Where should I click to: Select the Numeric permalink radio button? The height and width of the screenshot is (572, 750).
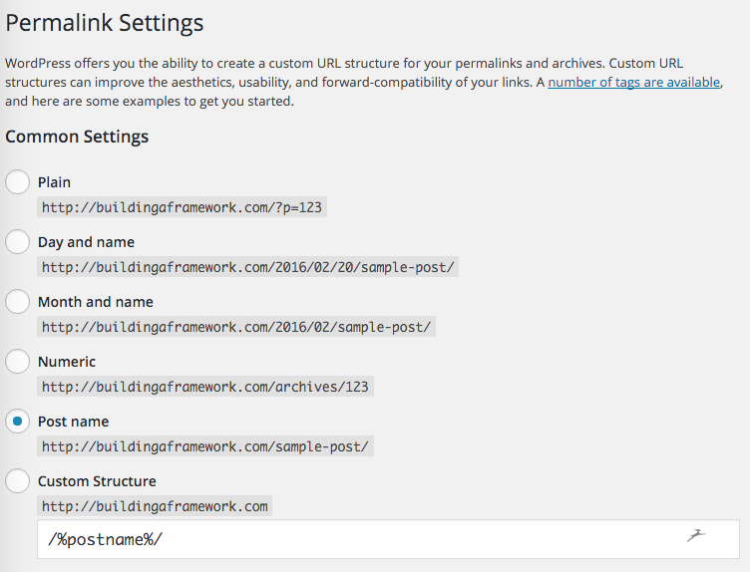[x=17, y=362]
